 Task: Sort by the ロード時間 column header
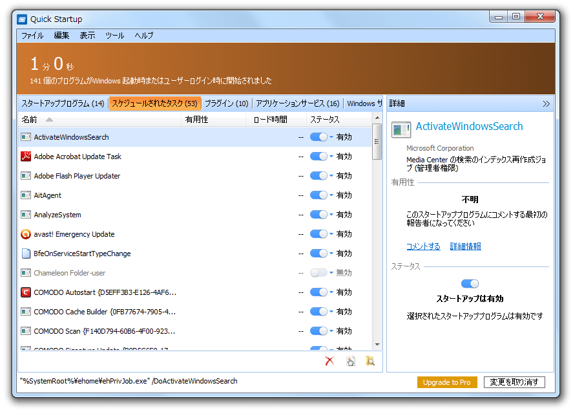(x=276, y=120)
